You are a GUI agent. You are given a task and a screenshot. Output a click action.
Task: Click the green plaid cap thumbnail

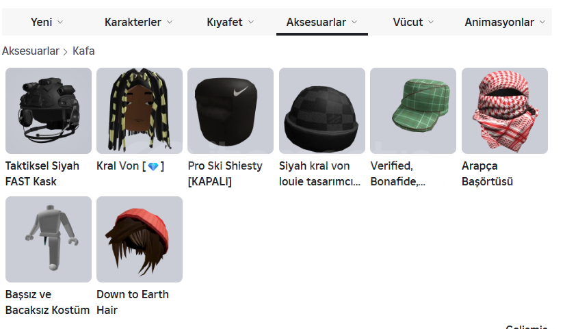[413, 111]
